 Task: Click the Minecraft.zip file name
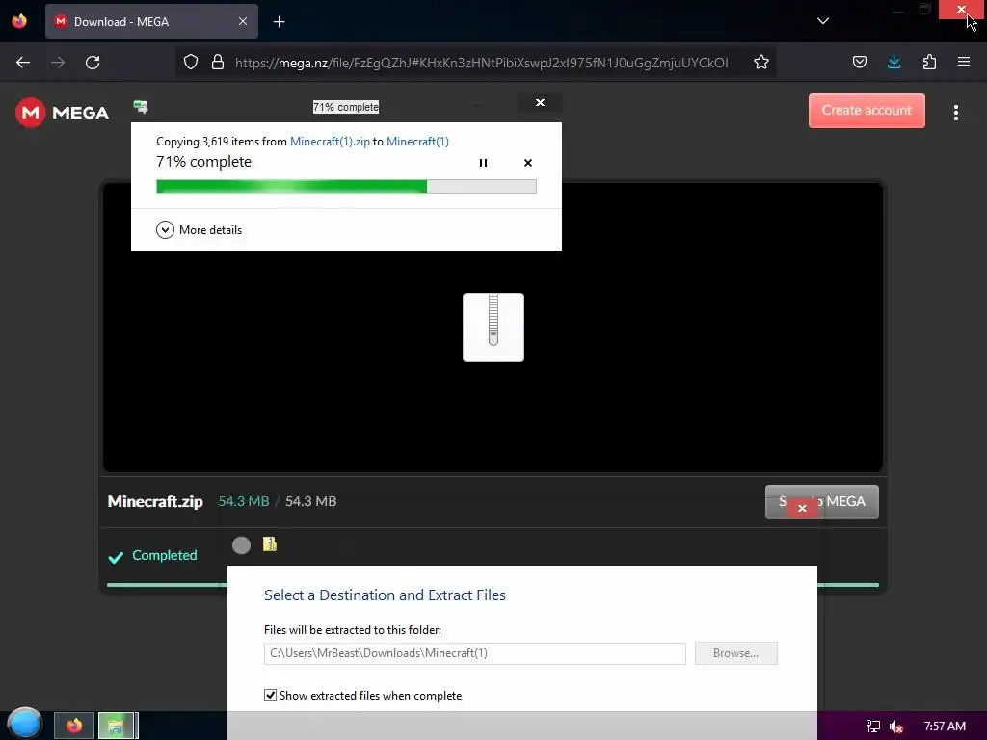pyautogui.click(x=155, y=501)
